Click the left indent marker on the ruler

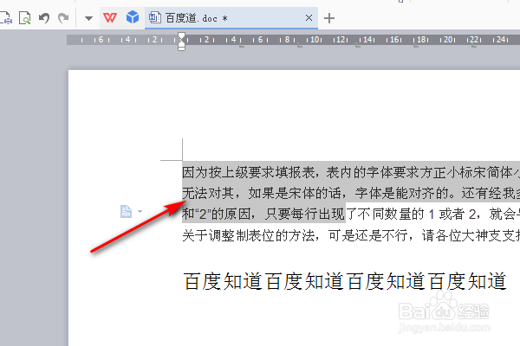(181, 47)
